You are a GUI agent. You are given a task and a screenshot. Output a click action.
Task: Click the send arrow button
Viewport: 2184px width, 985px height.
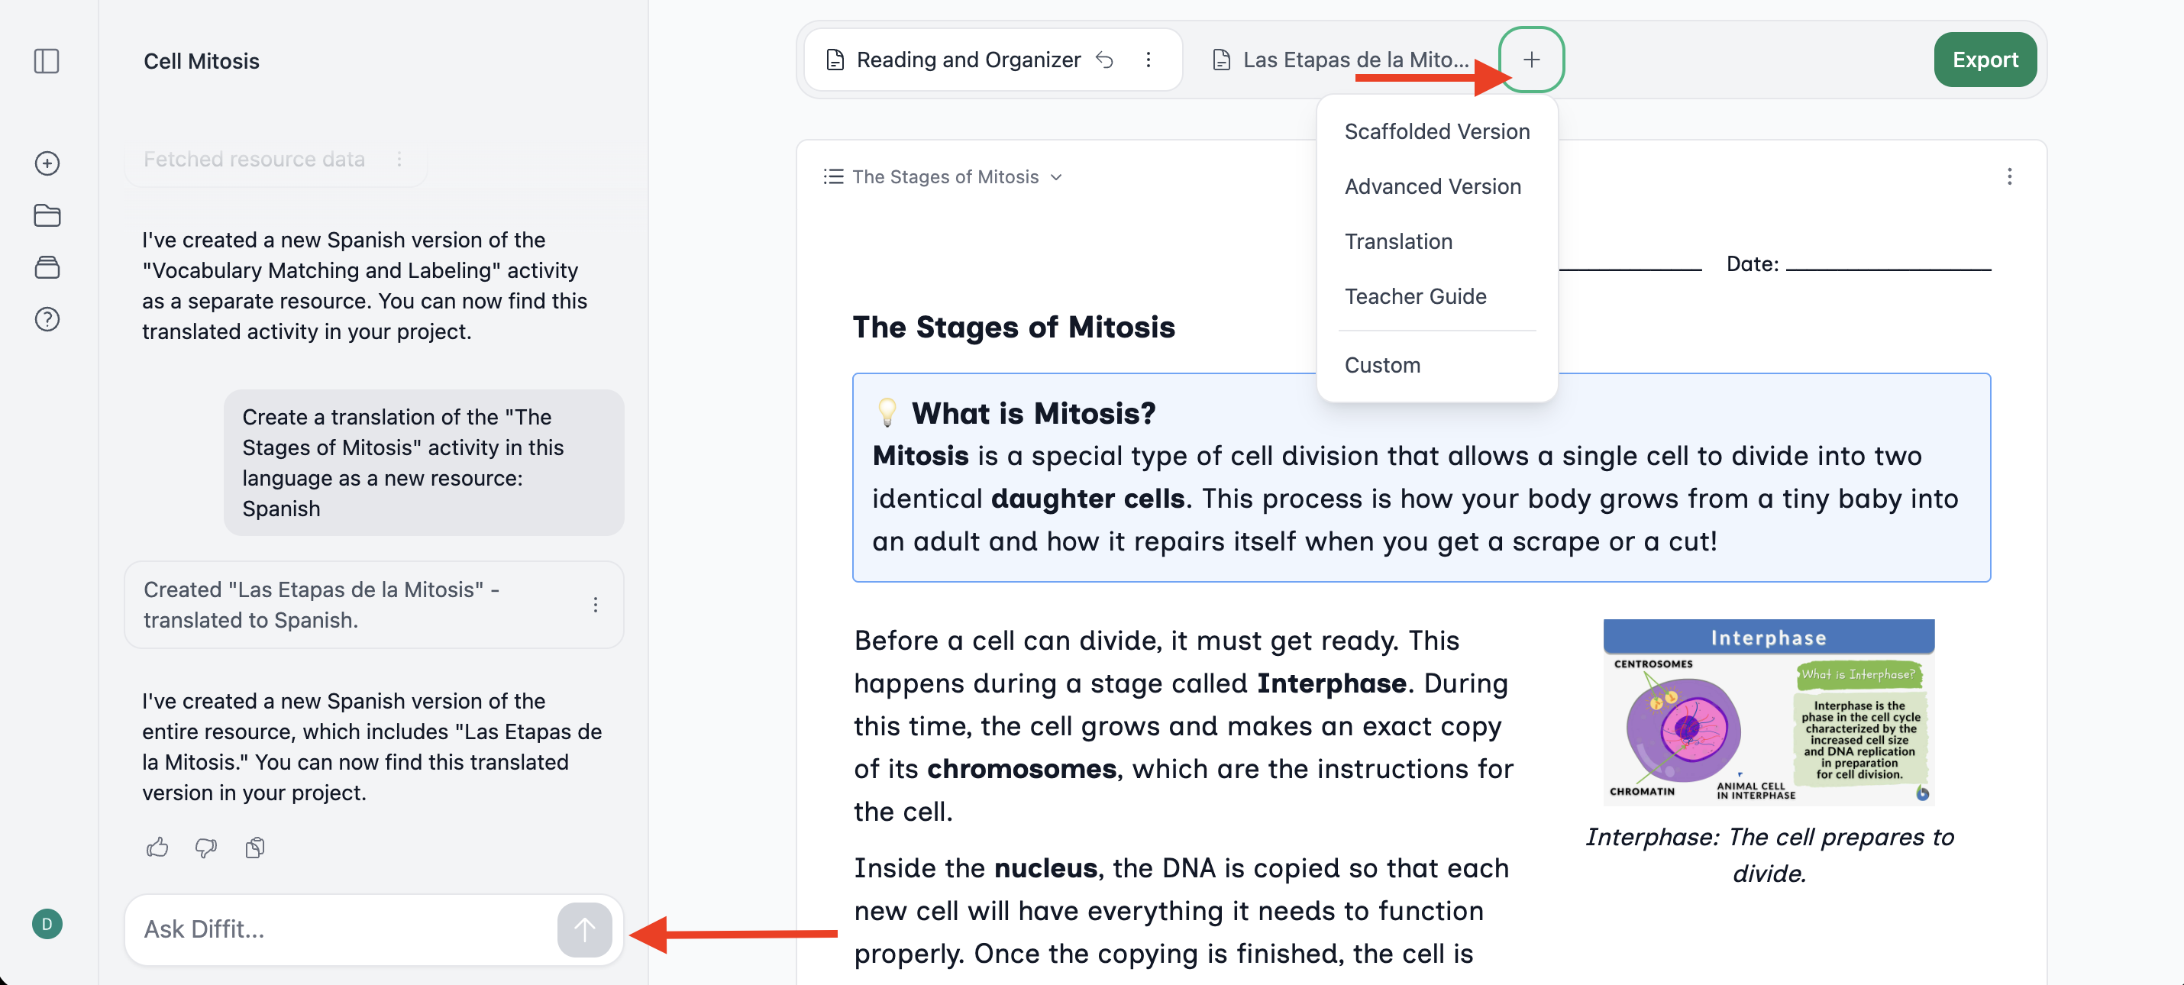[584, 929]
